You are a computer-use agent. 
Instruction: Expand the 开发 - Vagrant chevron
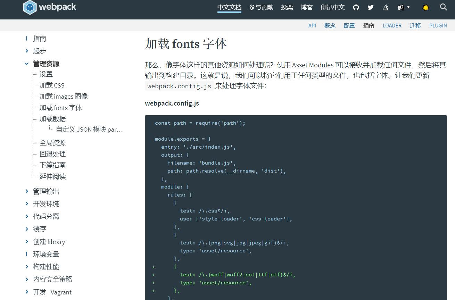[27, 292]
